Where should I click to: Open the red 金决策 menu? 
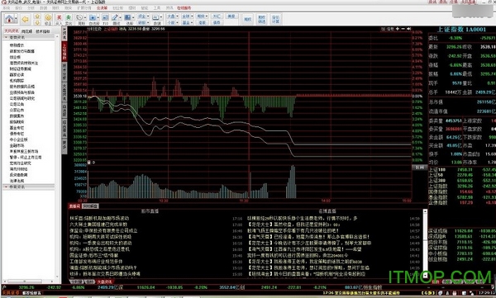pyautogui.click(x=102, y=7)
